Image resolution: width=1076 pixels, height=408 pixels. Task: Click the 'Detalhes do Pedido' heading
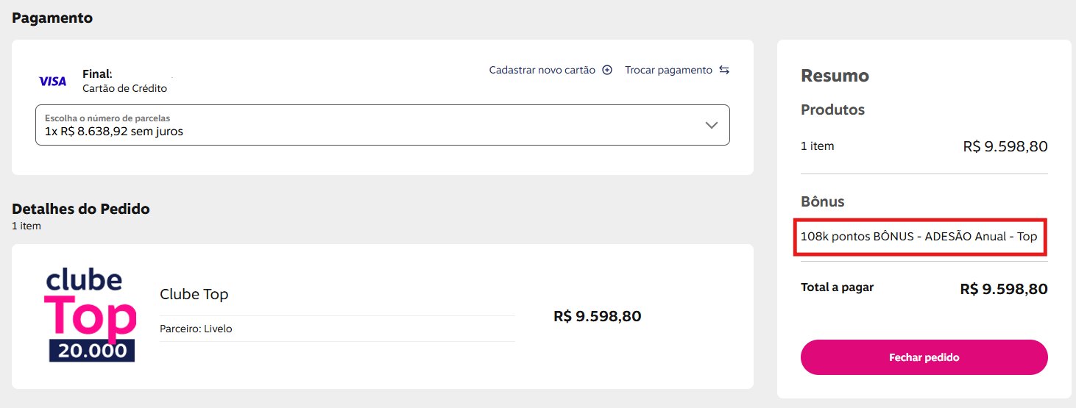click(81, 209)
